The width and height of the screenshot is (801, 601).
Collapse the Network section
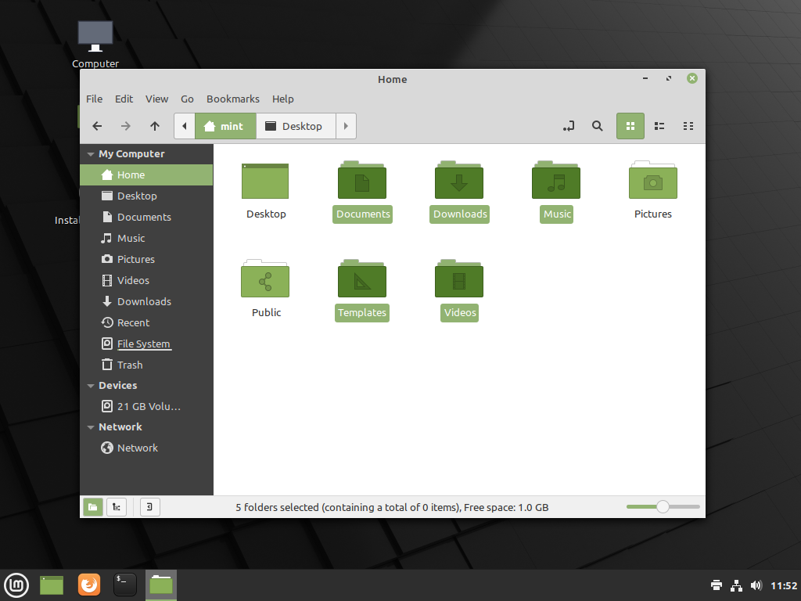pyautogui.click(x=91, y=427)
